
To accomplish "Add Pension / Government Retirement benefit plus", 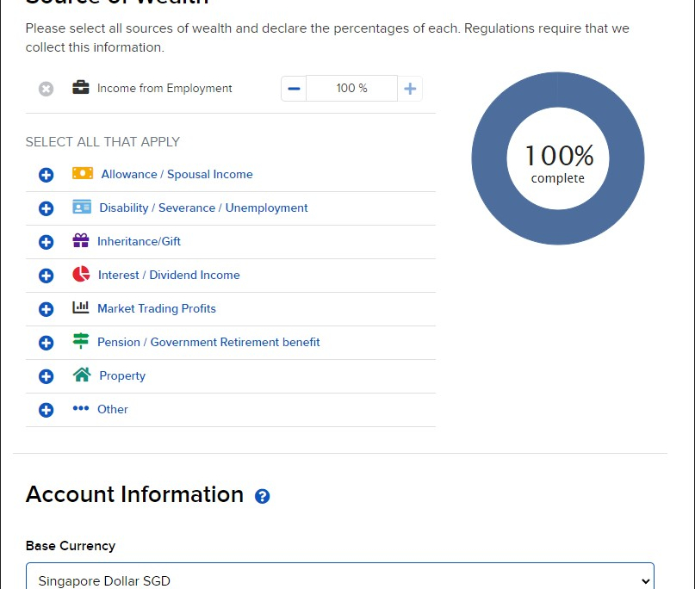I will tap(47, 343).
